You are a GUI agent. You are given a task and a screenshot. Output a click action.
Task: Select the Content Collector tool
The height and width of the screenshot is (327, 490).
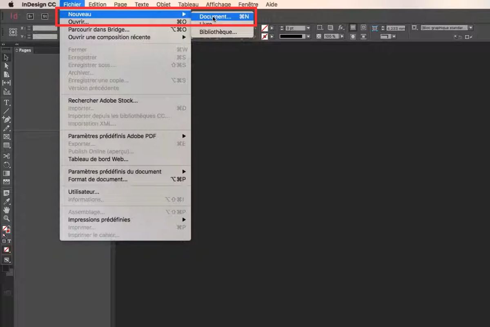pos(7,92)
